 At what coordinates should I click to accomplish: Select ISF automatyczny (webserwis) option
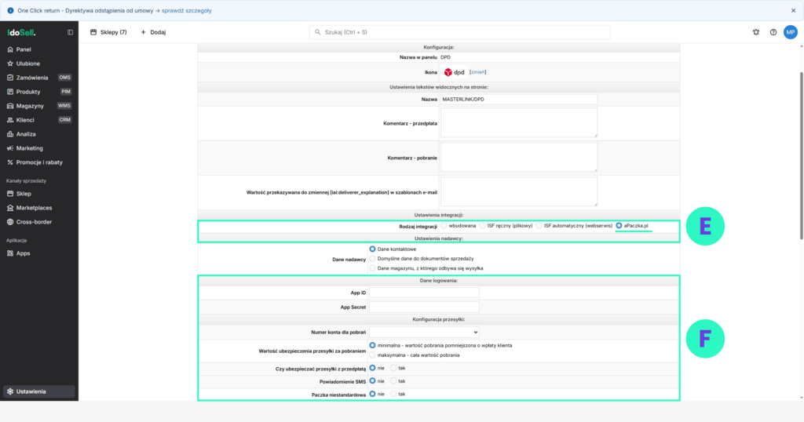tap(539, 226)
